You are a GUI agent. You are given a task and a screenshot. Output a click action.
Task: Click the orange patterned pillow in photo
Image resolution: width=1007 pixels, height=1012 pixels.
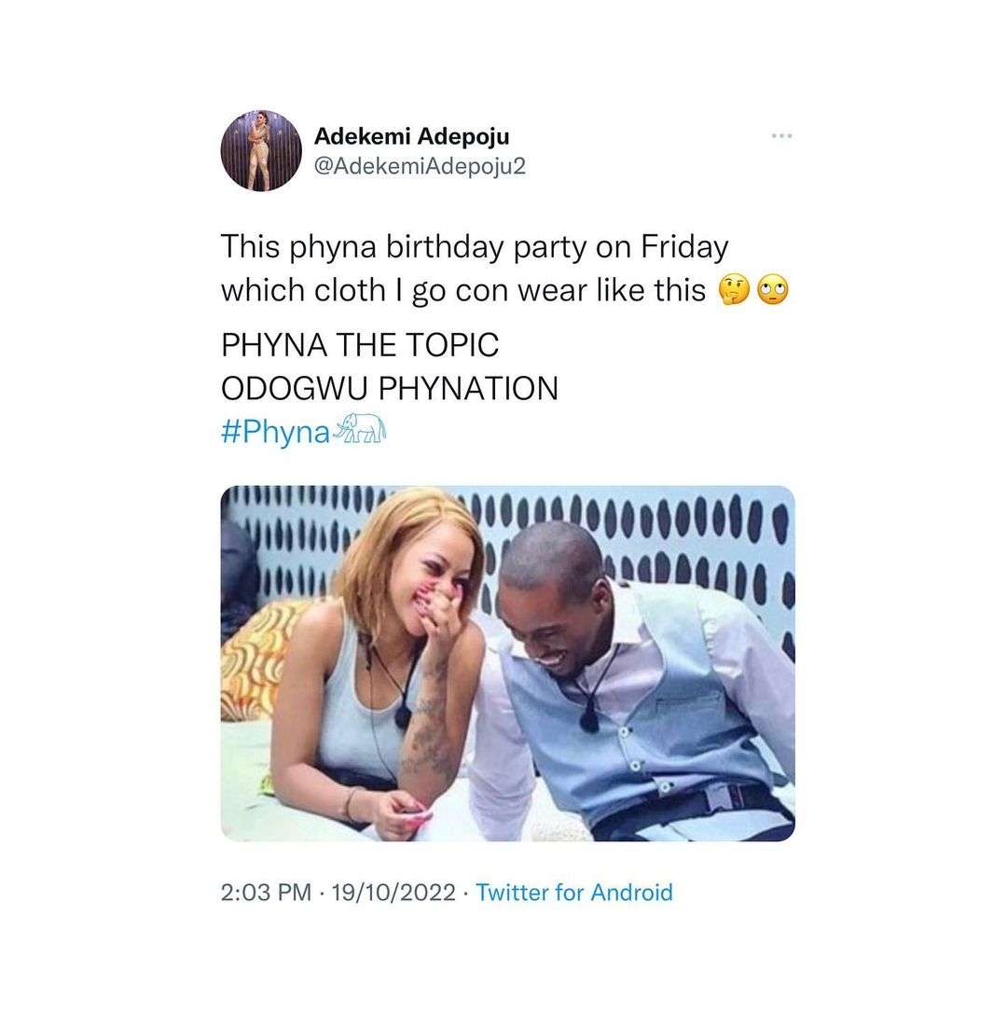(256, 653)
